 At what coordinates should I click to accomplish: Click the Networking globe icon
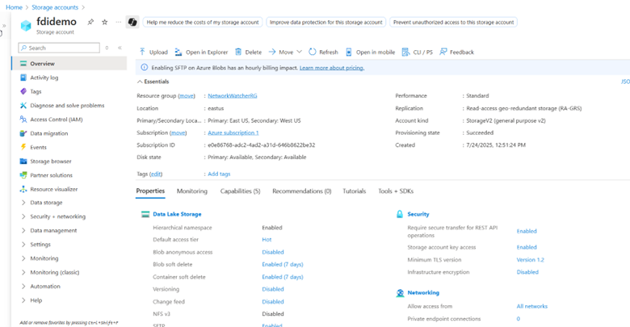coord(400,293)
